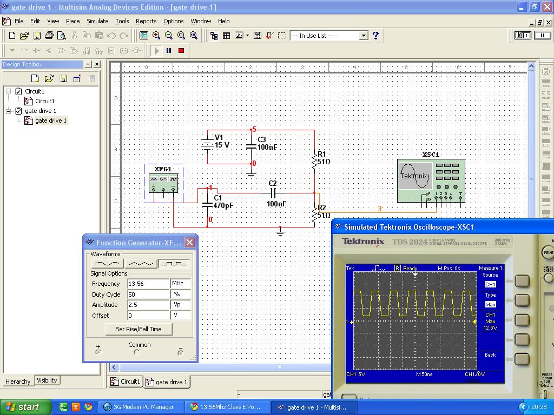Stop the simulation with red square
Viewport: 554px width, 415px height.
181,51
